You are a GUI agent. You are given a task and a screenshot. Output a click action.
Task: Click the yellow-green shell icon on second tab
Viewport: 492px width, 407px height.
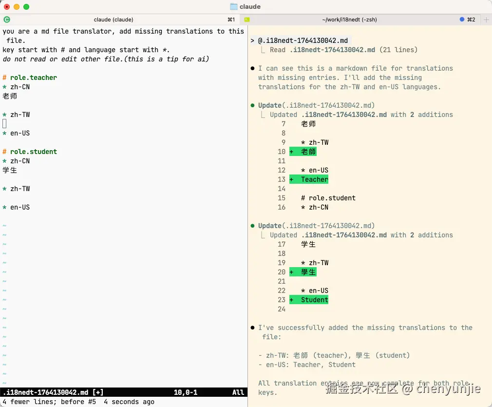tap(247, 19)
